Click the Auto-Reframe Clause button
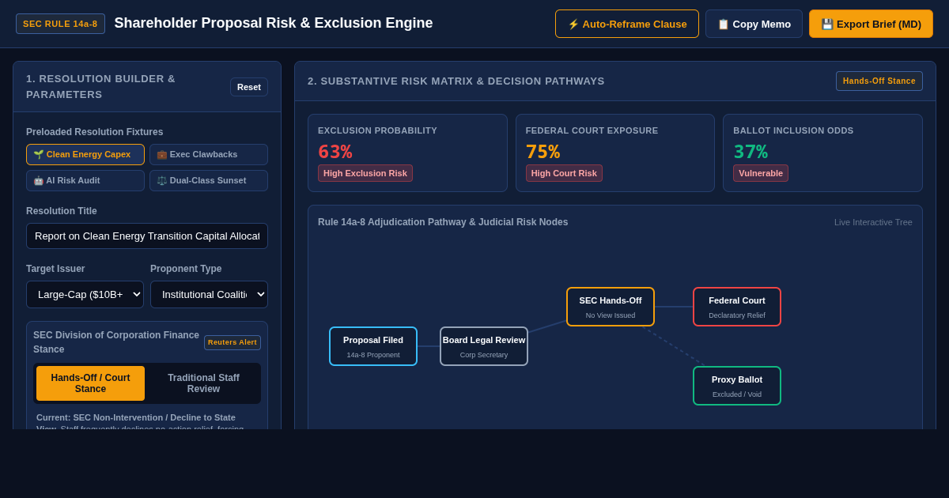 (x=627, y=24)
